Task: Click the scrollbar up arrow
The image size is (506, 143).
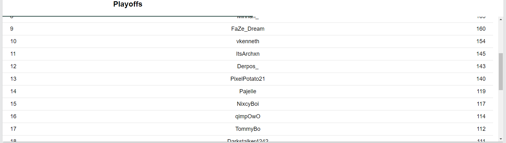Action: tap(501, 19)
